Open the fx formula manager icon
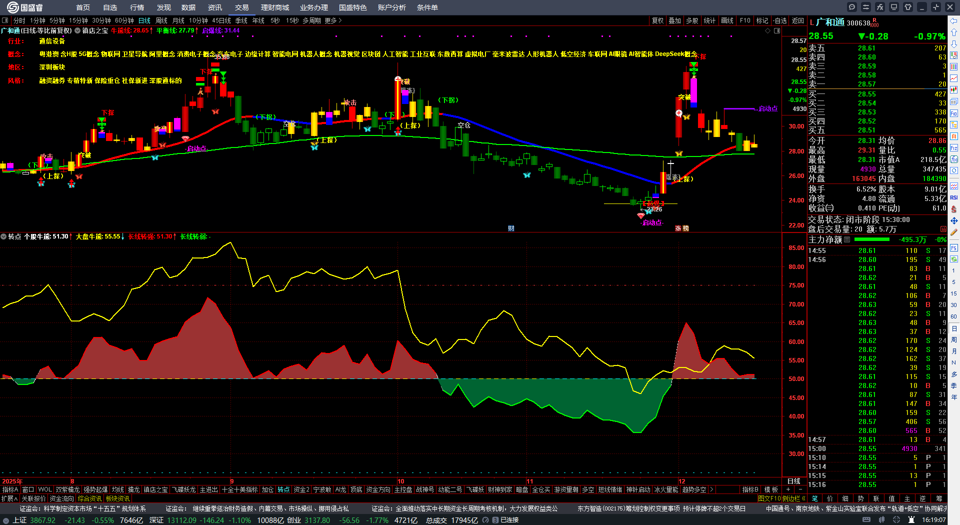This screenshot has height=525, width=960. click(880, 7)
